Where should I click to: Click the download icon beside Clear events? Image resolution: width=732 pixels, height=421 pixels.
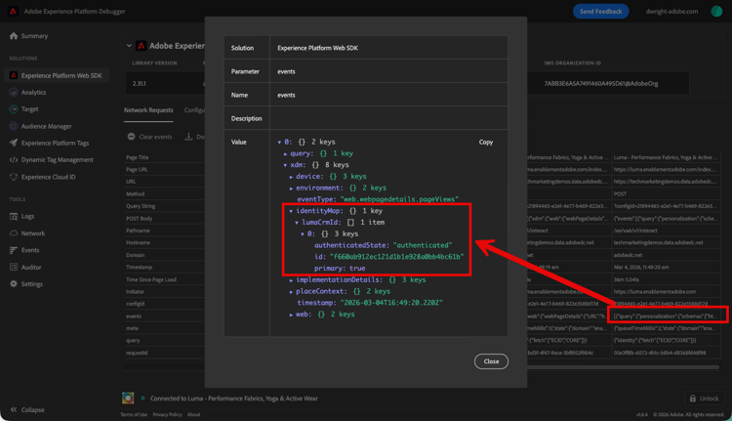click(188, 137)
